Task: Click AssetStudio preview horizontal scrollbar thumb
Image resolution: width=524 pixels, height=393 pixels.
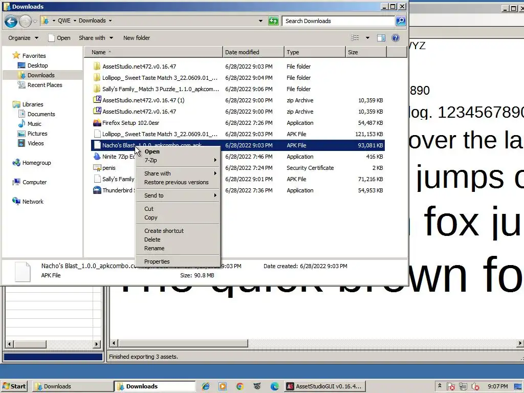Action: [x=183, y=343]
